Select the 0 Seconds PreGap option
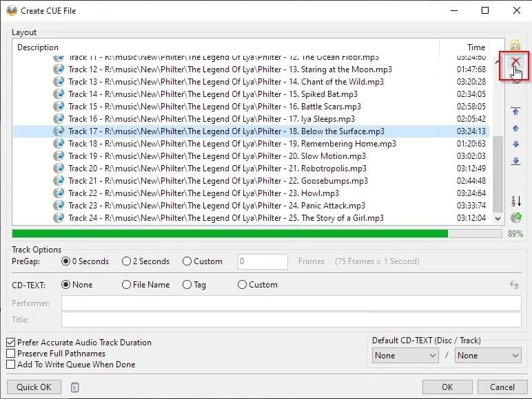This screenshot has height=399, width=532. point(85,261)
